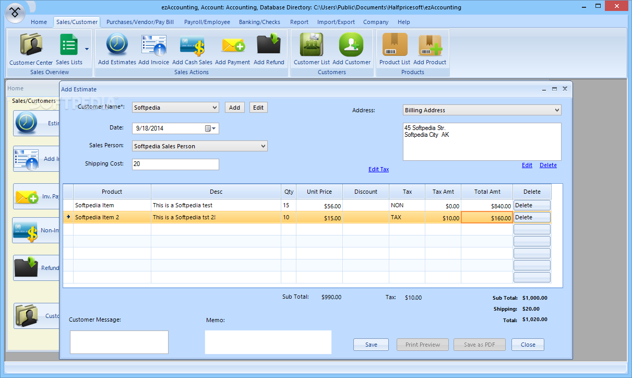Switch to the Sales/Customer tab
The width and height of the screenshot is (632, 378).
coord(77,22)
